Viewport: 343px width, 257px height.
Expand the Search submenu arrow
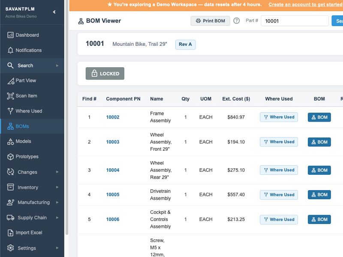(57, 66)
